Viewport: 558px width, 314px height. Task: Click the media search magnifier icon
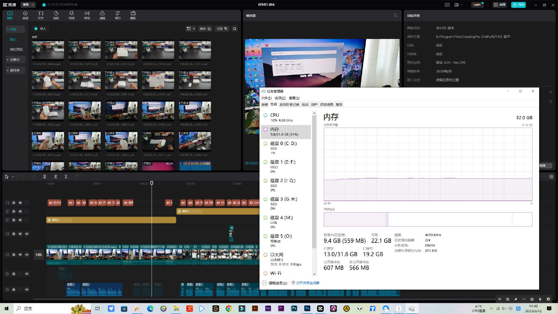coord(235,28)
